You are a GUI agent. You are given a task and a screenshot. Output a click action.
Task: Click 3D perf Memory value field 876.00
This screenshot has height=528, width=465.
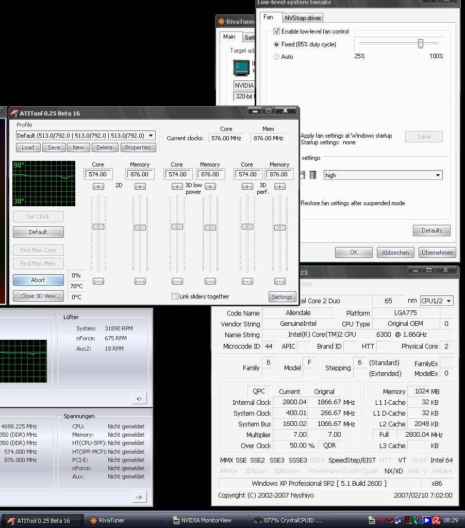(279, 174)
